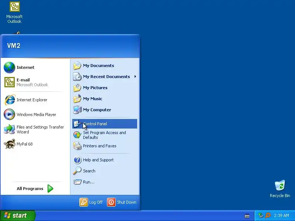Screen dimensions: 295x221
Task: Select the Printers and Faxes entry text
Action: click(x=100, y=146)
